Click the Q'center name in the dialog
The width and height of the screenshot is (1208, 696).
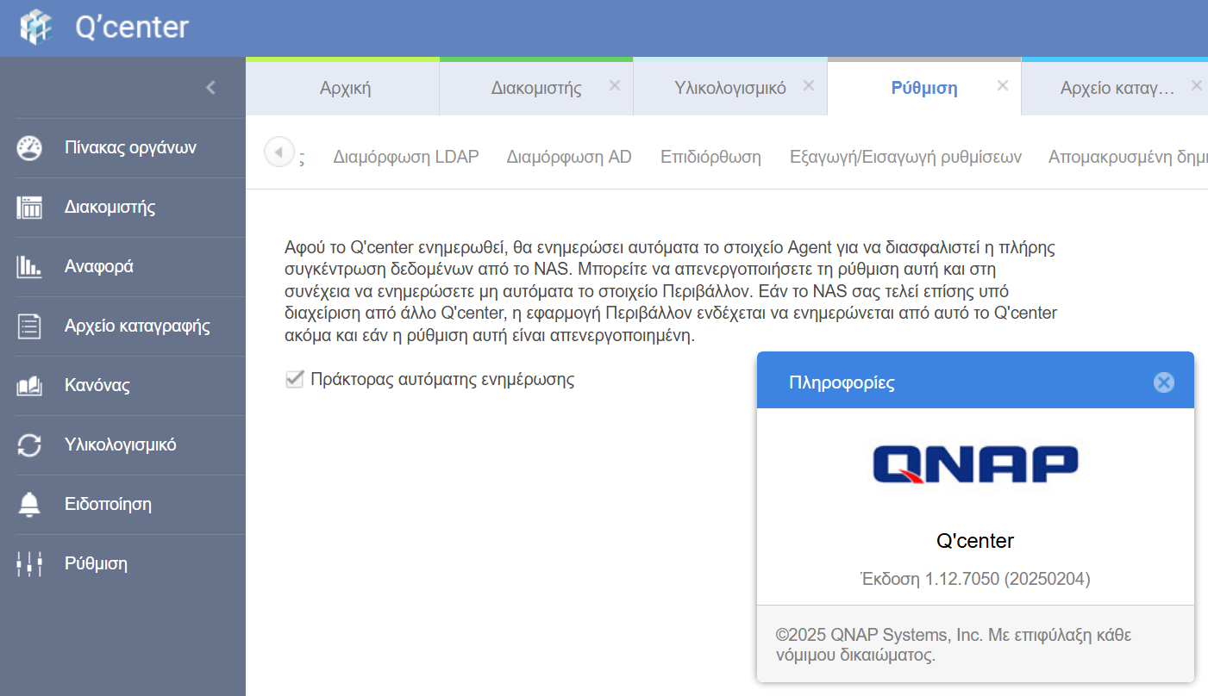coord(975,541)
